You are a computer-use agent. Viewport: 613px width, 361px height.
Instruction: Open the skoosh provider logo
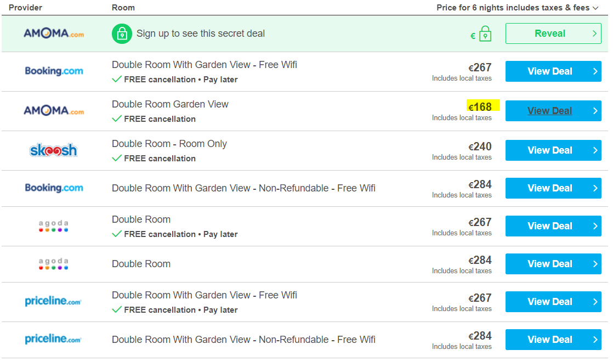click(54, 150)
